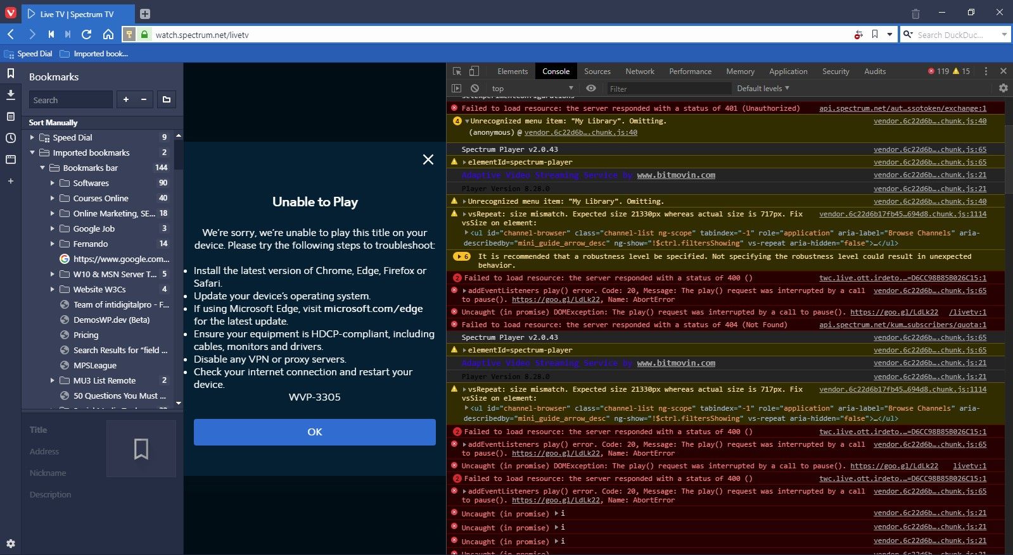The height and width of the screenshot is (555, 1013).
Task: Open the address bar dropdown arrow
Action: click(x=889, y=34)
